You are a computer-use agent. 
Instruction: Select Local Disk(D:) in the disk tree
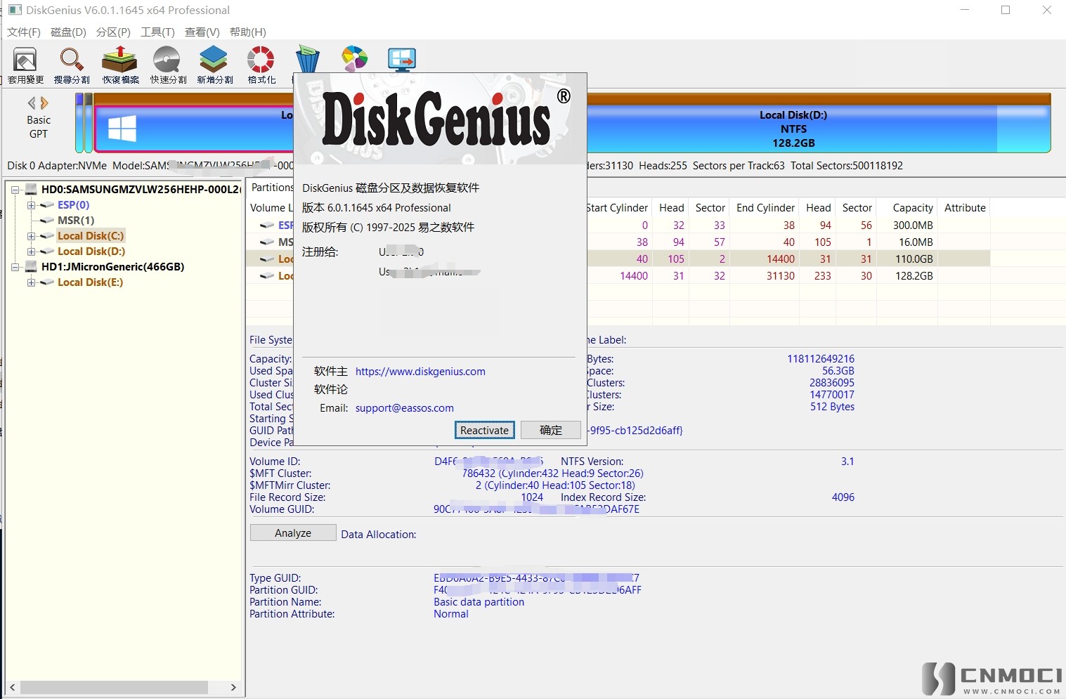(91, 251)
